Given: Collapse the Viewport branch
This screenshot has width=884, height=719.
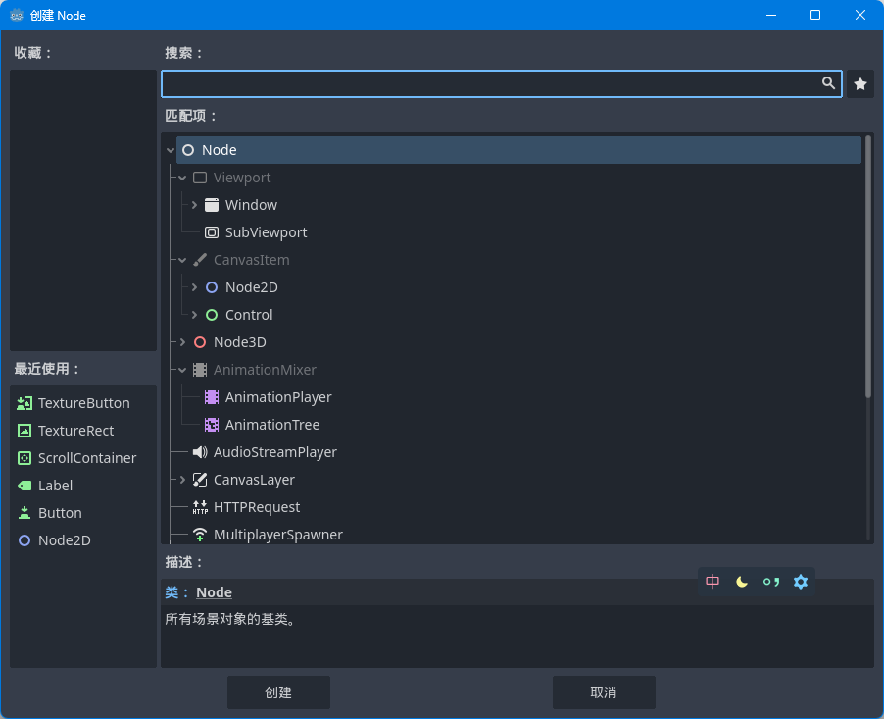Looking at the screenshot, I should (182, 178).
